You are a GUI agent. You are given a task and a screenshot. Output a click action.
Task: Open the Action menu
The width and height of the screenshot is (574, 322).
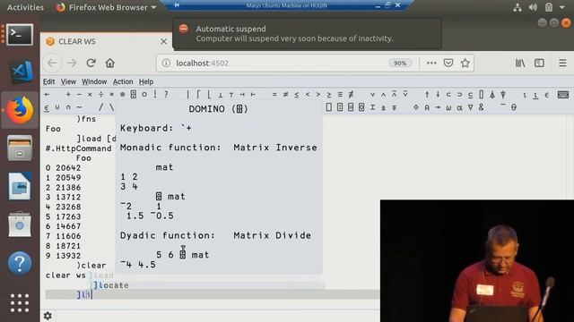pyautogui.click(x=123, y=81)
